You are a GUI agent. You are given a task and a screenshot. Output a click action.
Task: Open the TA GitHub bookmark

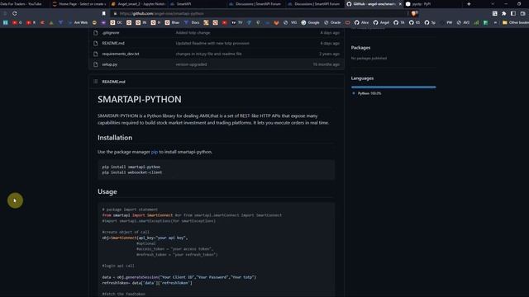pyautogui.click(x=399, y=22)
